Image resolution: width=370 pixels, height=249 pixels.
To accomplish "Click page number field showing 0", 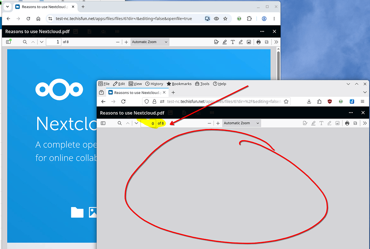I will point(148,123).
